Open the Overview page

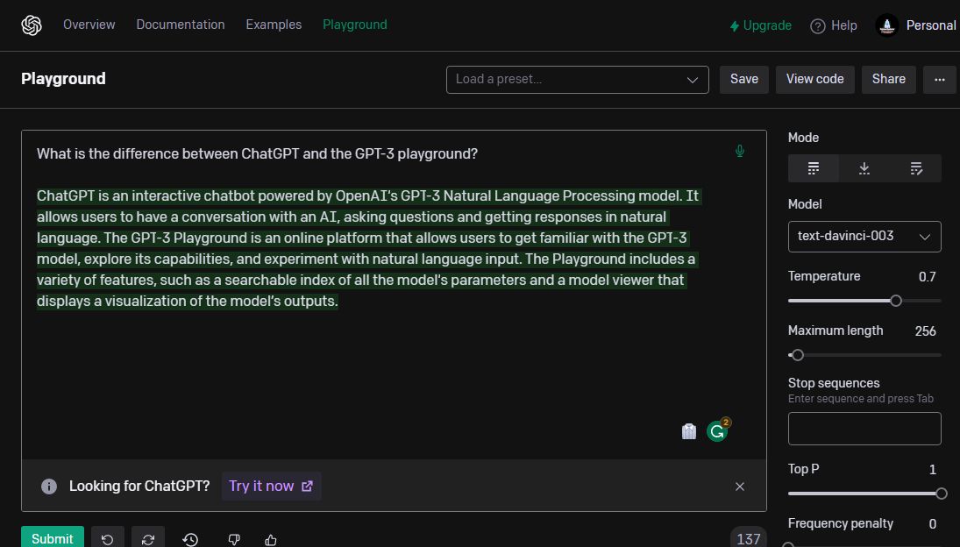(89, 25)
